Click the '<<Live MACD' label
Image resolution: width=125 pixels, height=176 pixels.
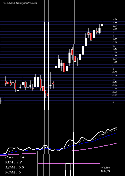[105, 169]
